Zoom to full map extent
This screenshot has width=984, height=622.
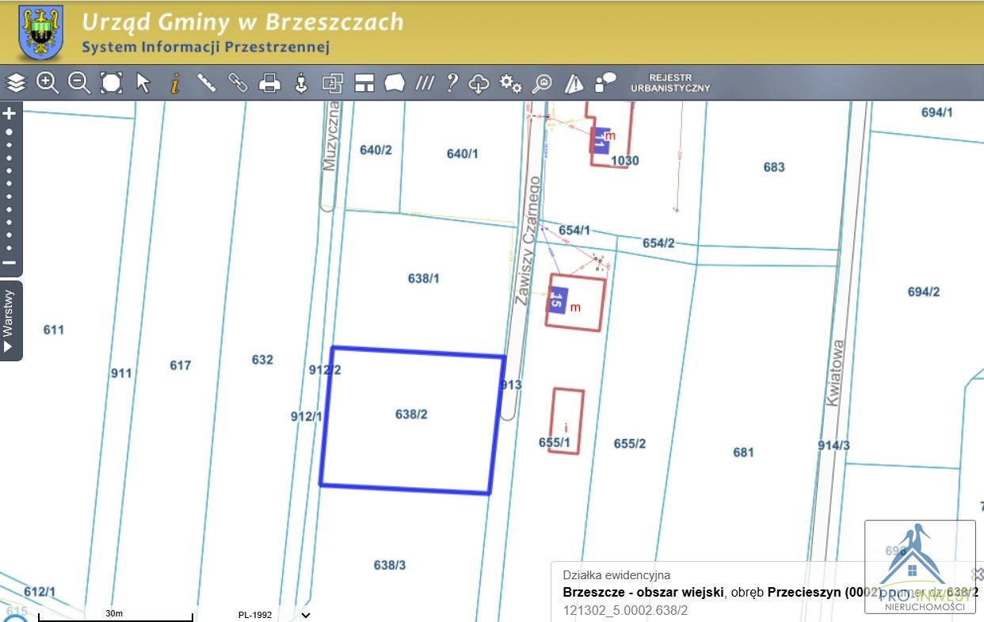point(112,82)
